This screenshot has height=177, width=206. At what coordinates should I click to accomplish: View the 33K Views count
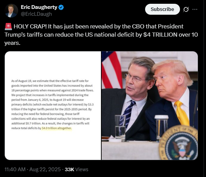(76, 169)
